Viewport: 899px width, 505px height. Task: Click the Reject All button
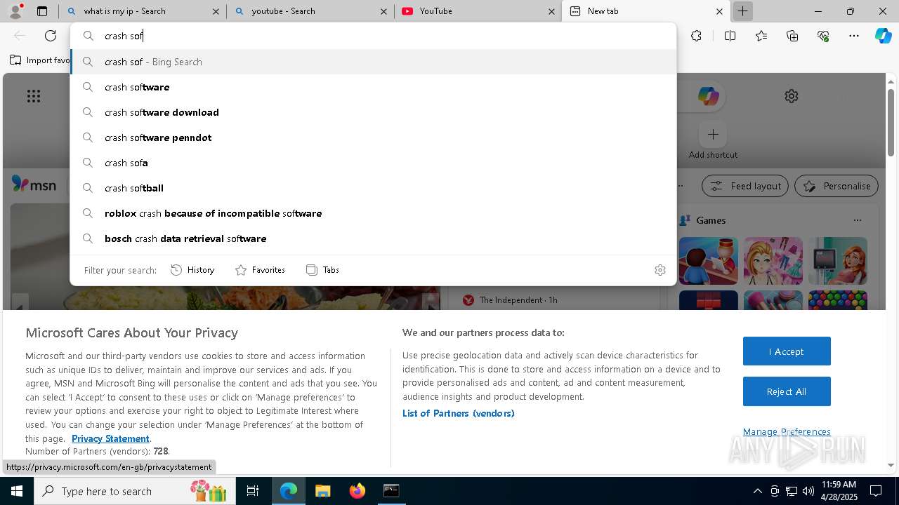787,391
